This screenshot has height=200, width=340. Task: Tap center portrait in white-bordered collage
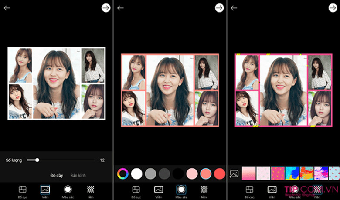click(x=57, y=83)
